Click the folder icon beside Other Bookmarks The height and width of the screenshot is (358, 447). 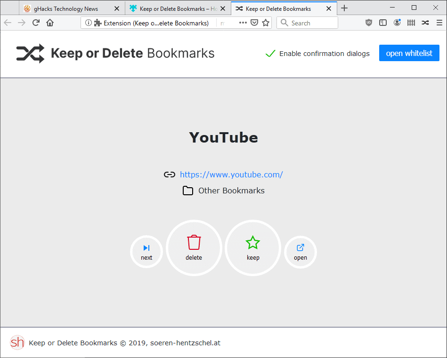point(188,191)
